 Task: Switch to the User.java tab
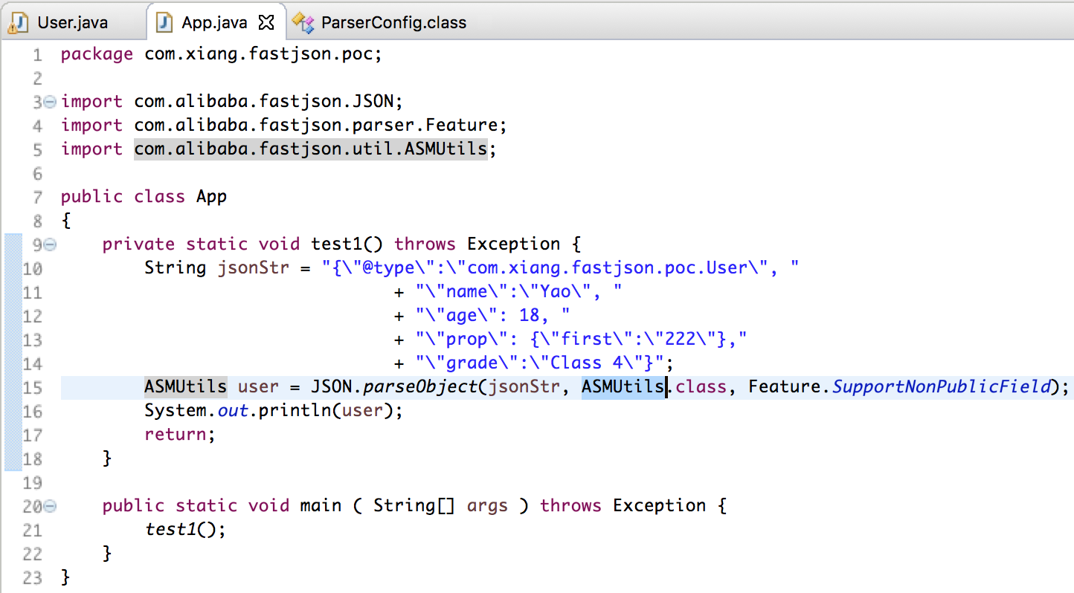click(x=72, y=22)
